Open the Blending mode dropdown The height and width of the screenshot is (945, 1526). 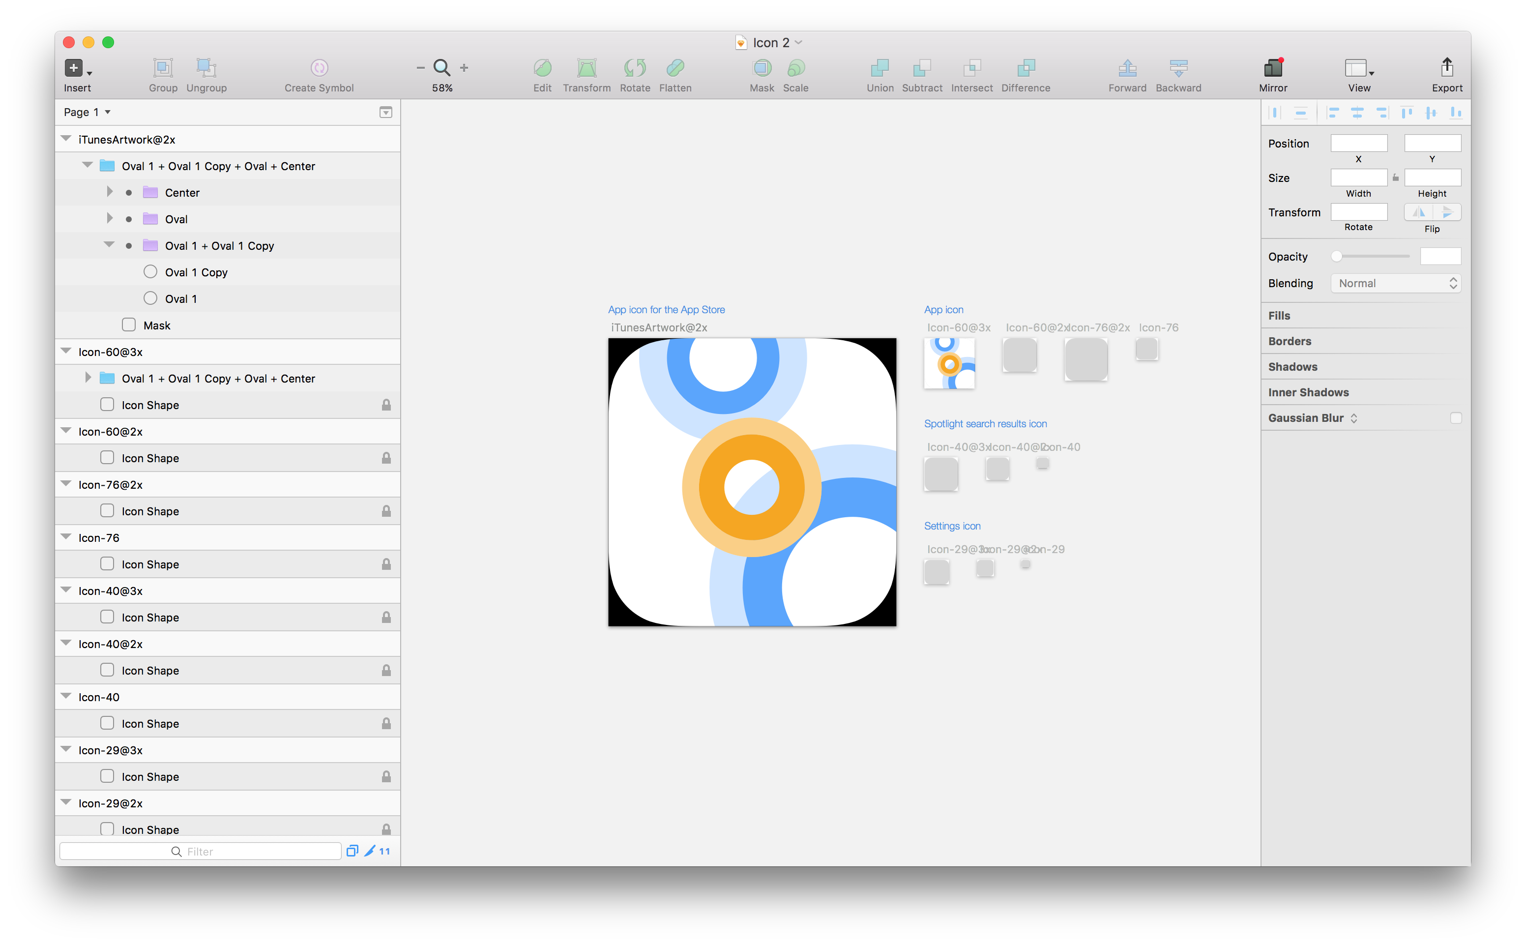1395,283
